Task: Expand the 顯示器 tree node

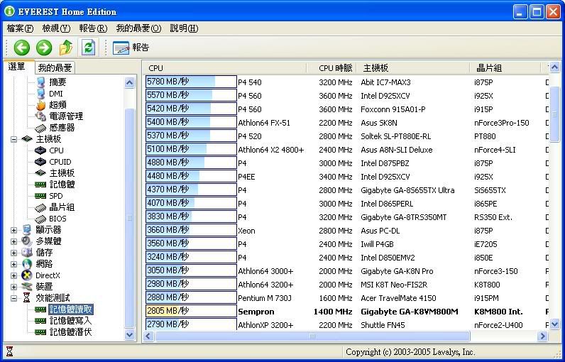Action: coord(13,230)
